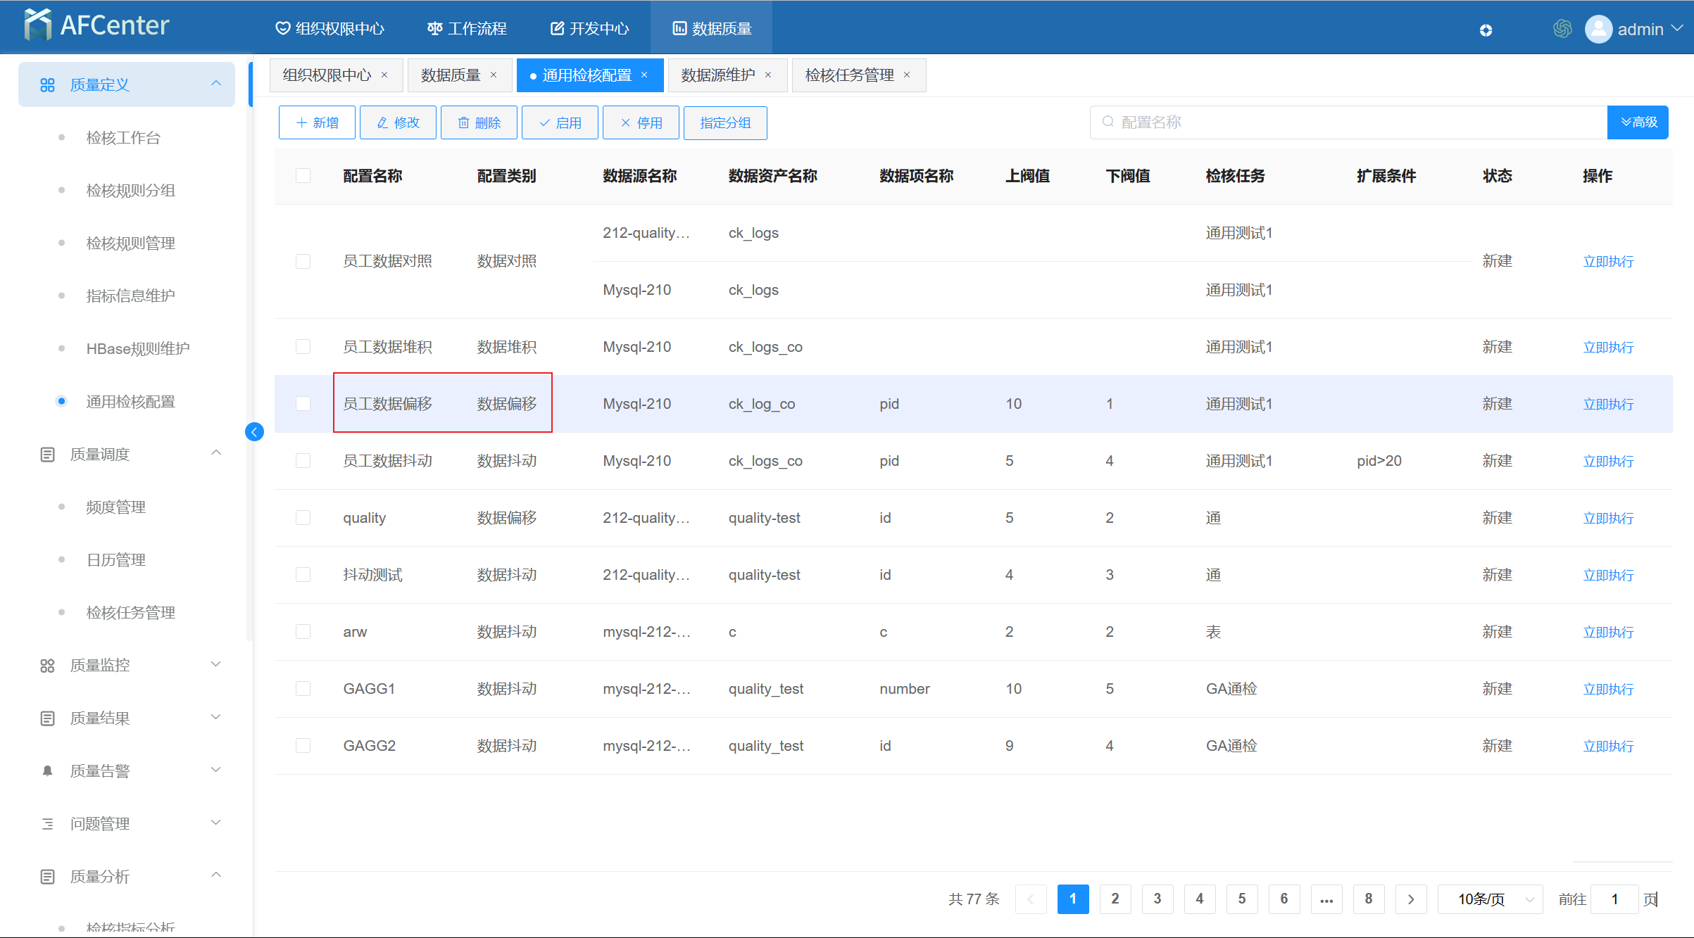Image resolution: width=1694 pixels, height=938 pixels.
Task: Close the 检核任务管理 tab
Action: coord(907,75)
